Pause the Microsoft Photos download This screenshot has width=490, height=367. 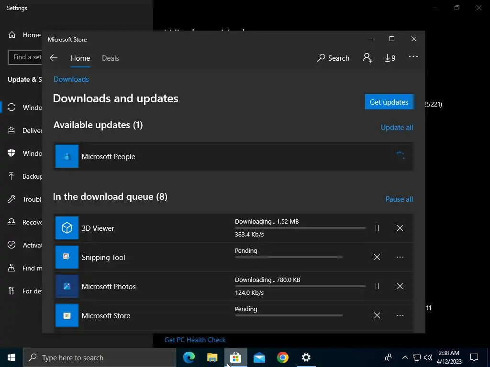(x=377, y=287)
